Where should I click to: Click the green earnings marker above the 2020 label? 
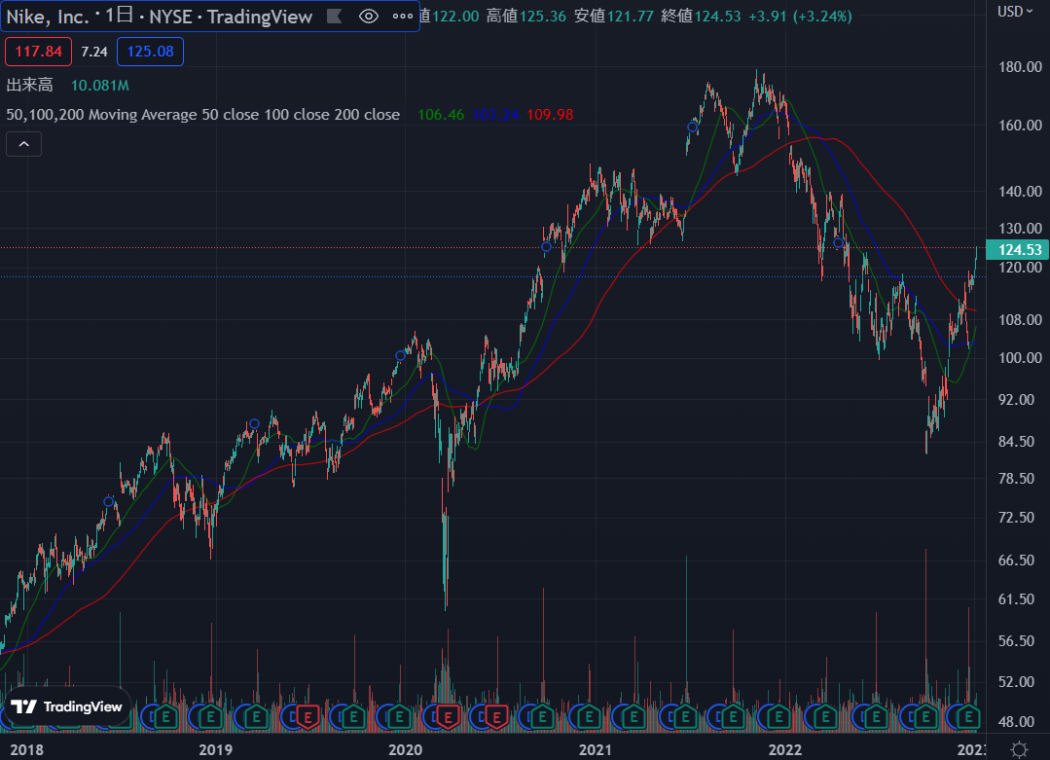pos(400,718)
